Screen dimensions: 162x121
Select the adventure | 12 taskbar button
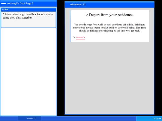tap(29, 118)
